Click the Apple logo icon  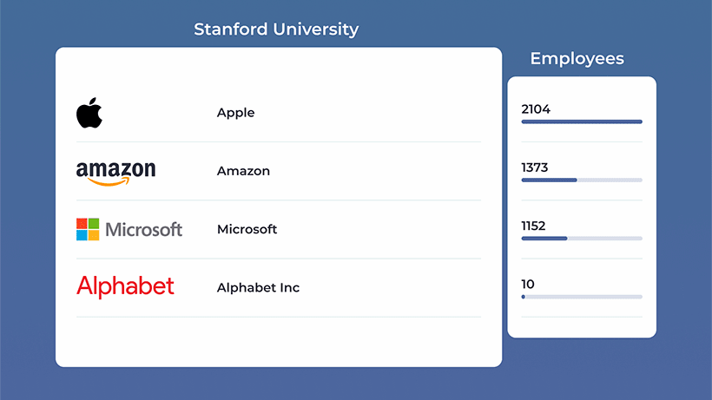(89, 113)
